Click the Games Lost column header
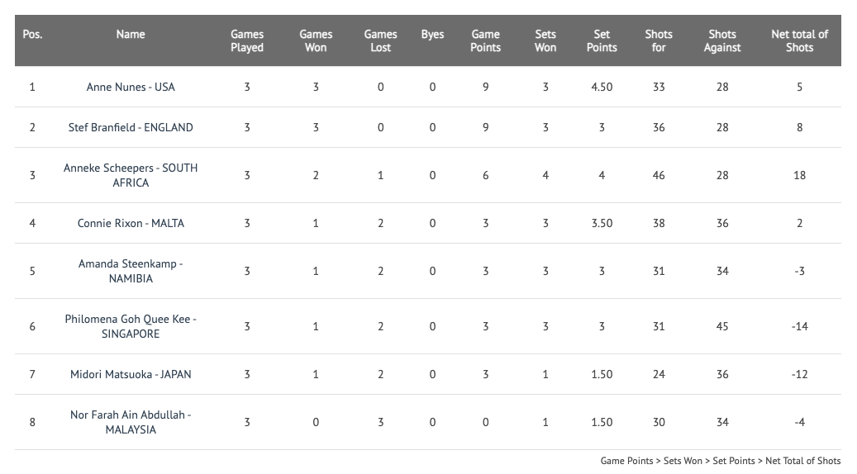 381,41
